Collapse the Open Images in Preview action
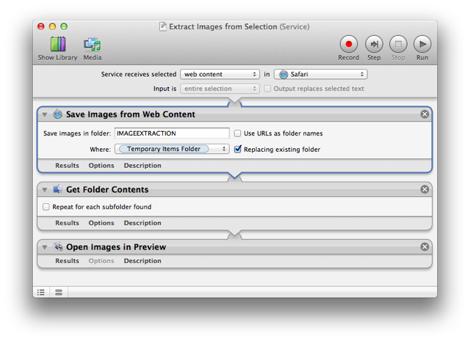The width and height of the screenshot is (470, 343). pyautogui.click(x=45, y=247)
